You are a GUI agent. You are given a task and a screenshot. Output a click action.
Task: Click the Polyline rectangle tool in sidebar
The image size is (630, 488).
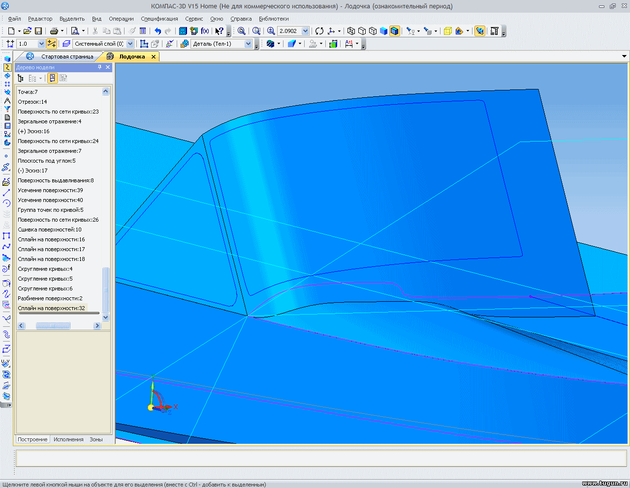6,236
